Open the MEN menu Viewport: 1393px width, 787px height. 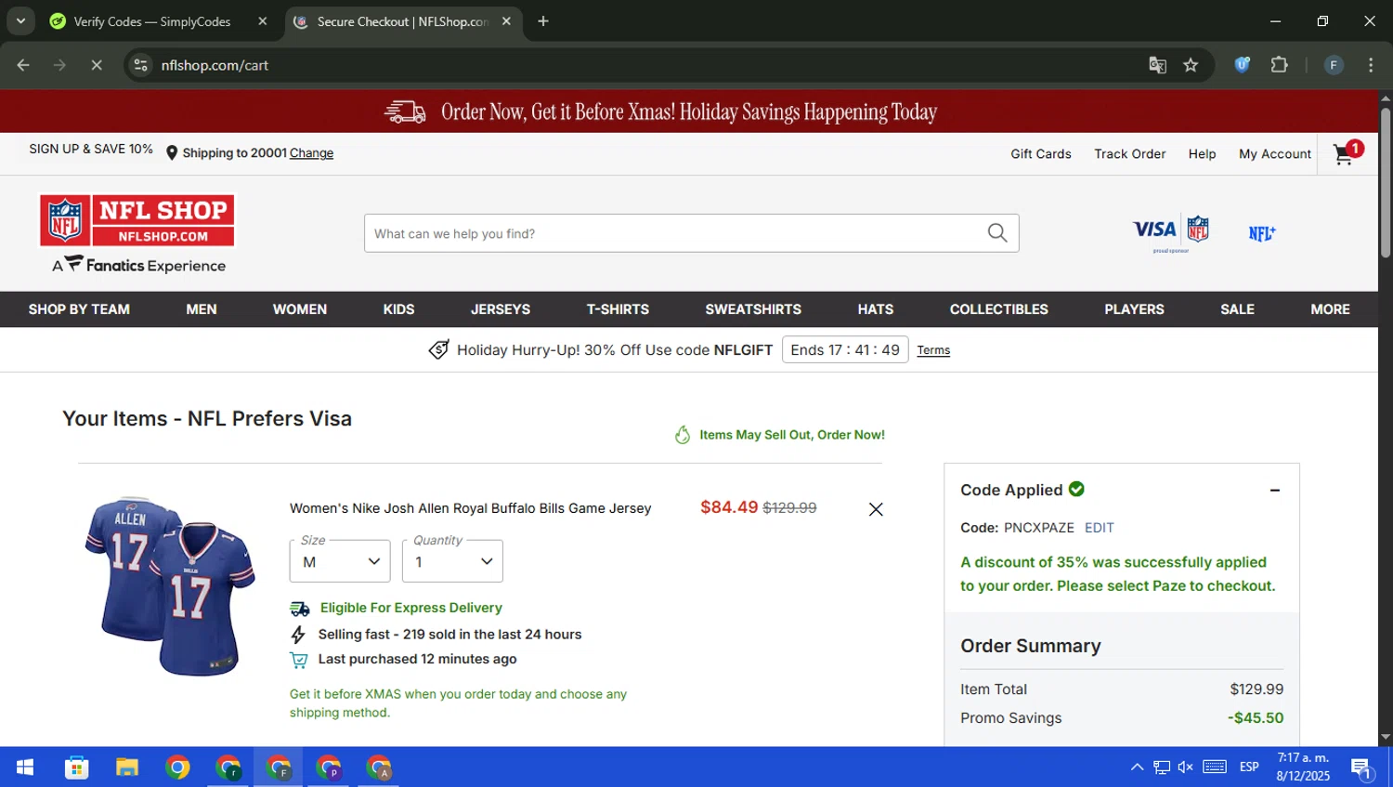[x=202, y=309]
